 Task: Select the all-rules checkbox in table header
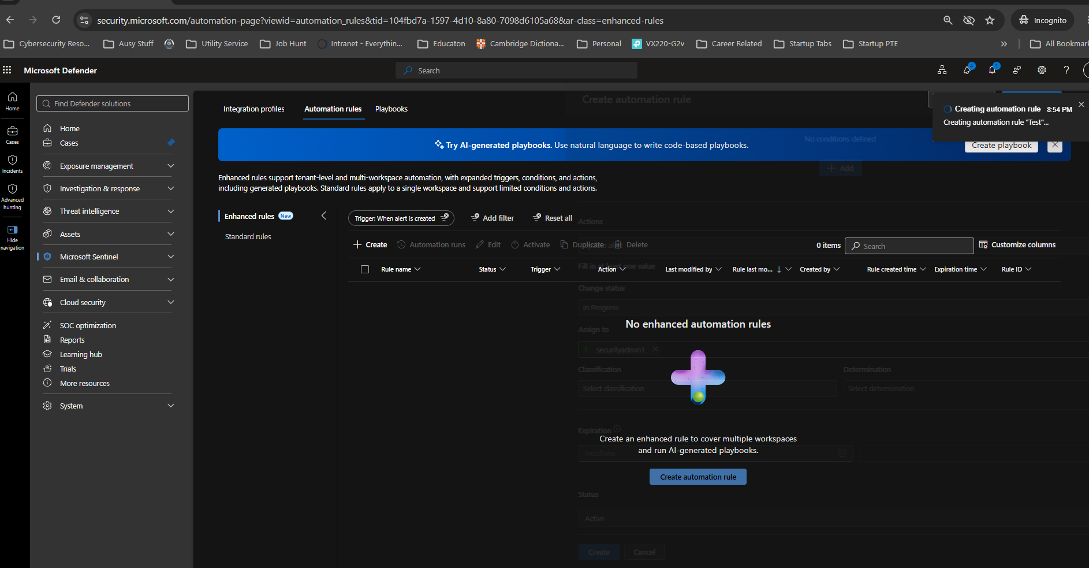click(x=365, y=269)
